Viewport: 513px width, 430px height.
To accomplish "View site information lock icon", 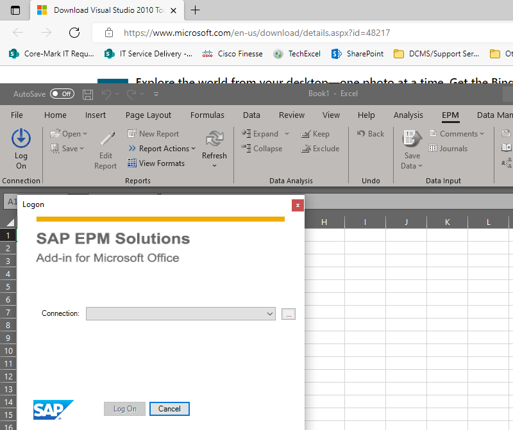I will pos(108,33).
